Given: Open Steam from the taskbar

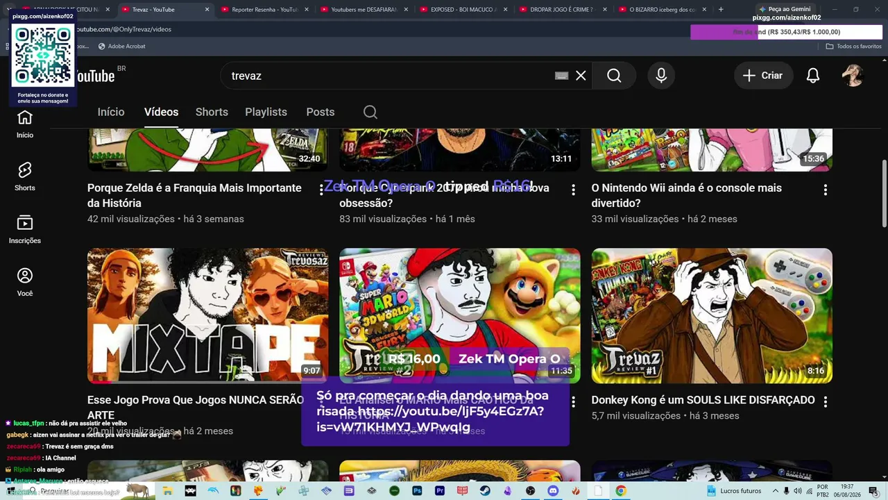Looking at the screenshot, I should [485, 491].
